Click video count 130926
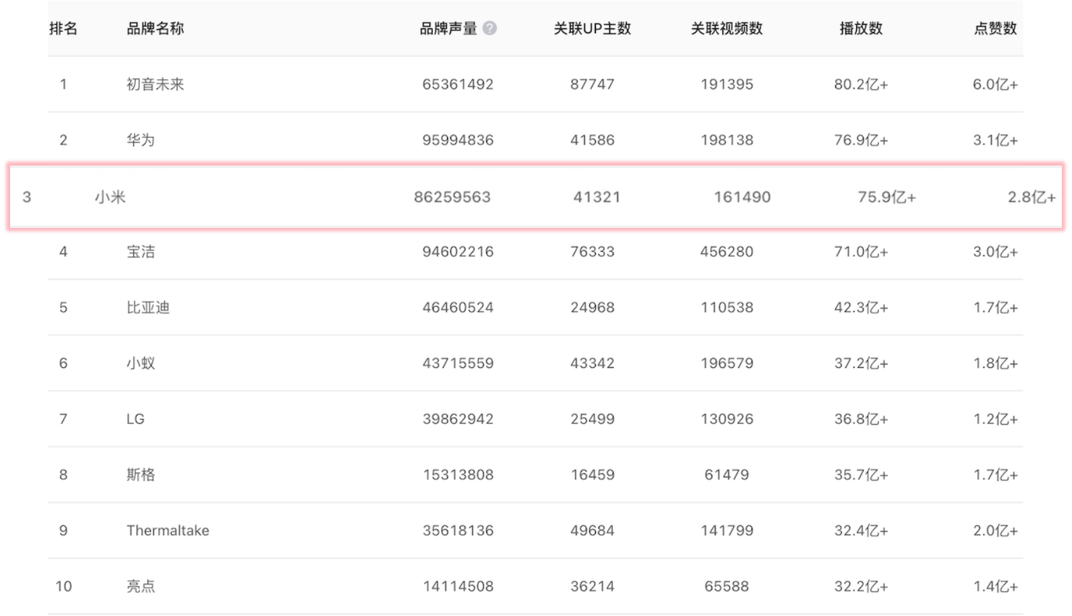This screenshot has width=1072, height=616. (727, 419)
